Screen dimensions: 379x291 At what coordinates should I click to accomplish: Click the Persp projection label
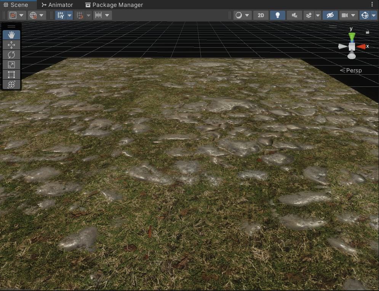[353, 70]
